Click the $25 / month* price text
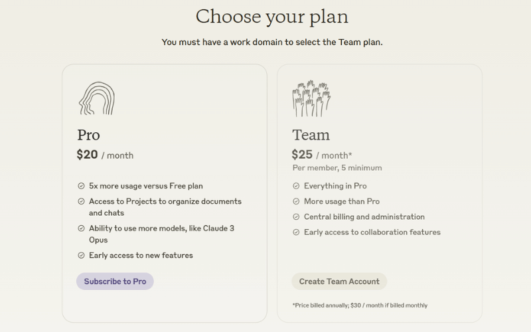This screenshot has height=332, width=531. point(322,155)
